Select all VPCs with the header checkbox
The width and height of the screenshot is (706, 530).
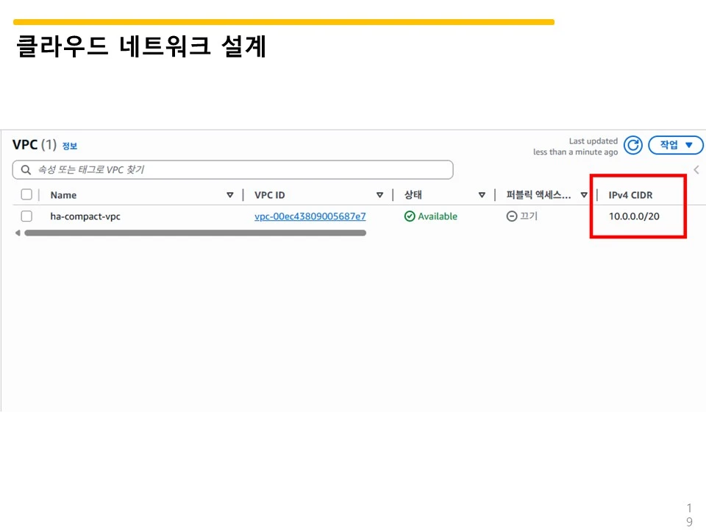pos(26,194)
